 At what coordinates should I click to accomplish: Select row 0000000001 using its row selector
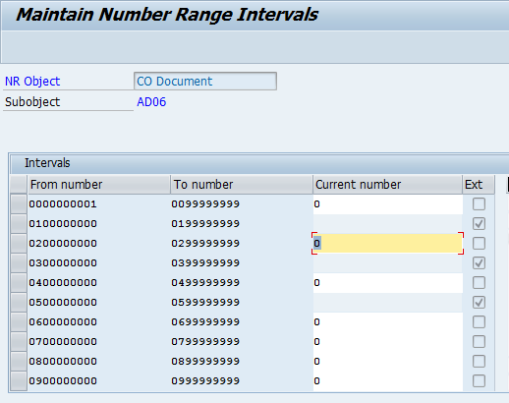(x=19, y=204)
